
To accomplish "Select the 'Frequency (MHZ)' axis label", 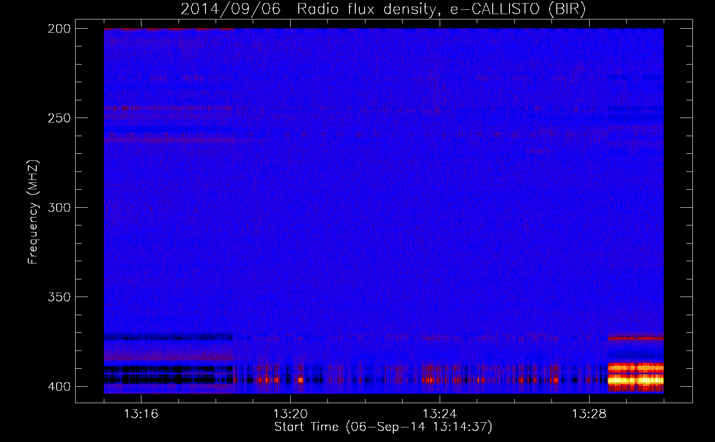I will (x=33, y=212).
